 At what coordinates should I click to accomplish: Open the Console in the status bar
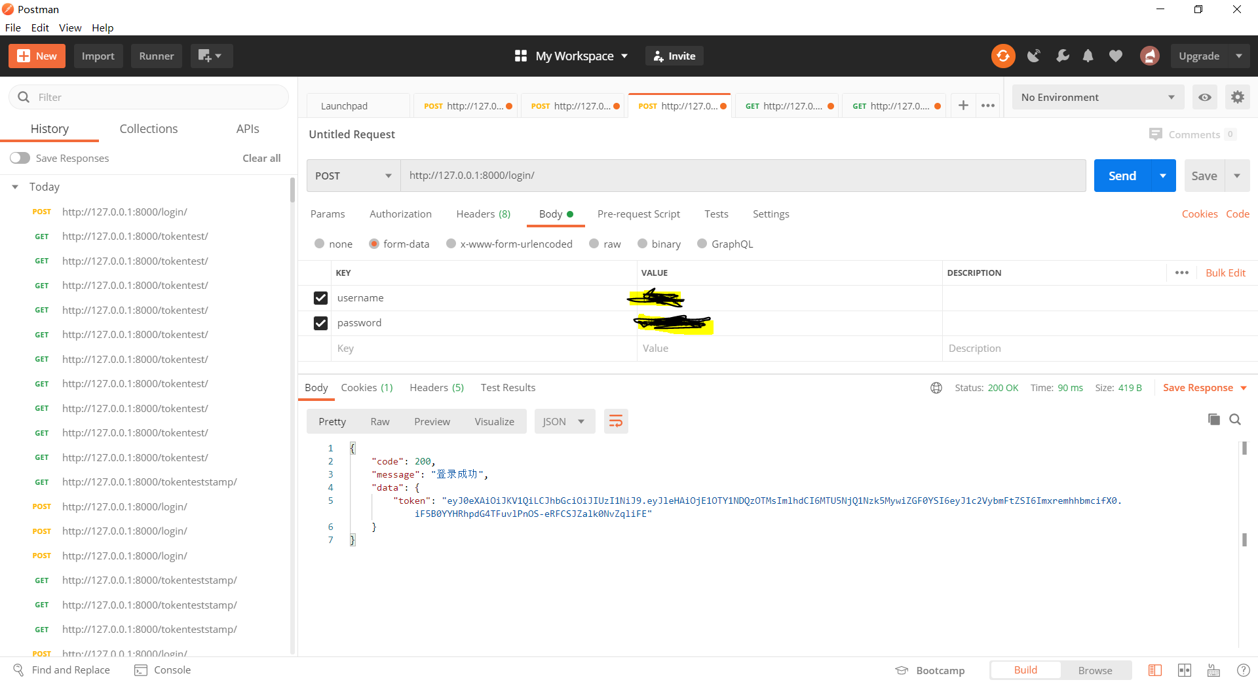coord(162,670)
